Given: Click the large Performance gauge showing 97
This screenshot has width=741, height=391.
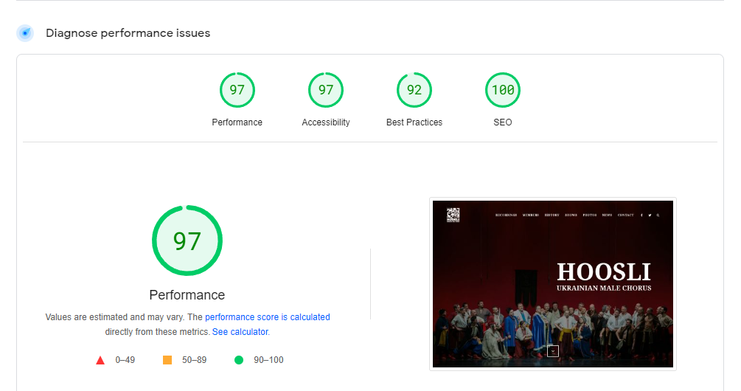Looking at the screenshot, I should (187, 241).
